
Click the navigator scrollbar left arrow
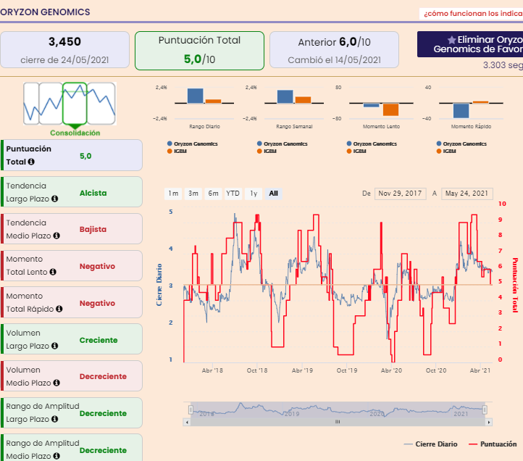[x=187, y=423]
